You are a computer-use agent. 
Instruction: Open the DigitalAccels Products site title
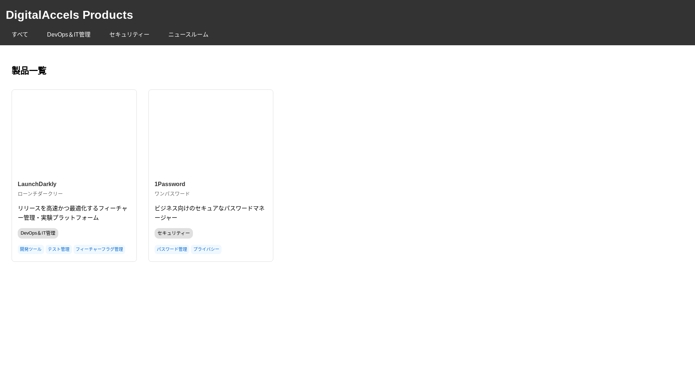(69, 15)
